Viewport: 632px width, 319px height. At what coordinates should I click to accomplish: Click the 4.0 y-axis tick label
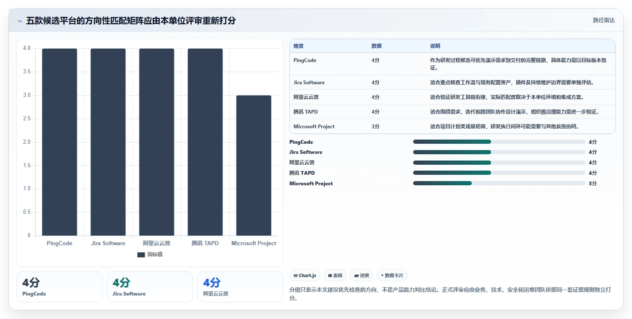point(27,48)
